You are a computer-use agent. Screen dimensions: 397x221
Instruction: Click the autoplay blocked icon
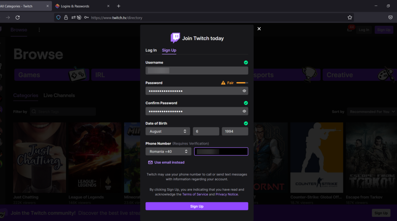pos(79,18)
